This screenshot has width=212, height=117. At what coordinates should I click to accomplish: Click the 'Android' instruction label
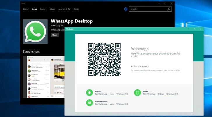tap(98, 92)
